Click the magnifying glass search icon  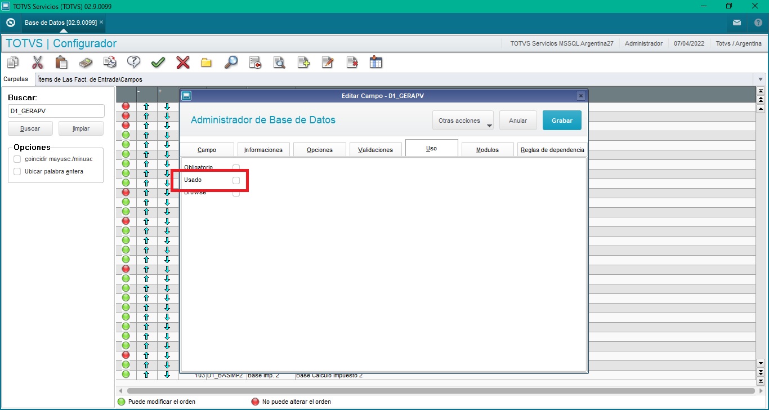pos(231,63)
